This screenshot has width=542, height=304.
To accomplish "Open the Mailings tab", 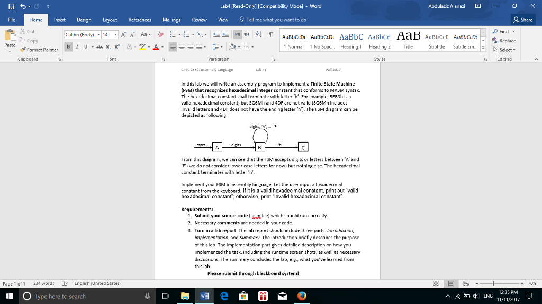I will [171, 20].
